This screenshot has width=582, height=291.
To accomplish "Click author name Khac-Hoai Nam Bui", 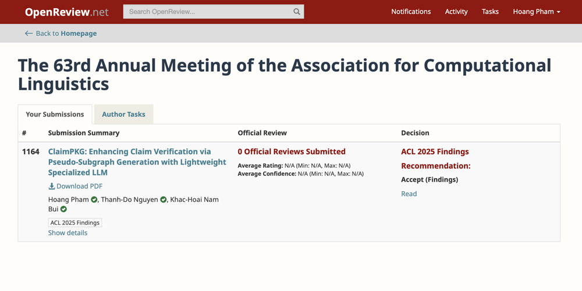I will (134, 204).
